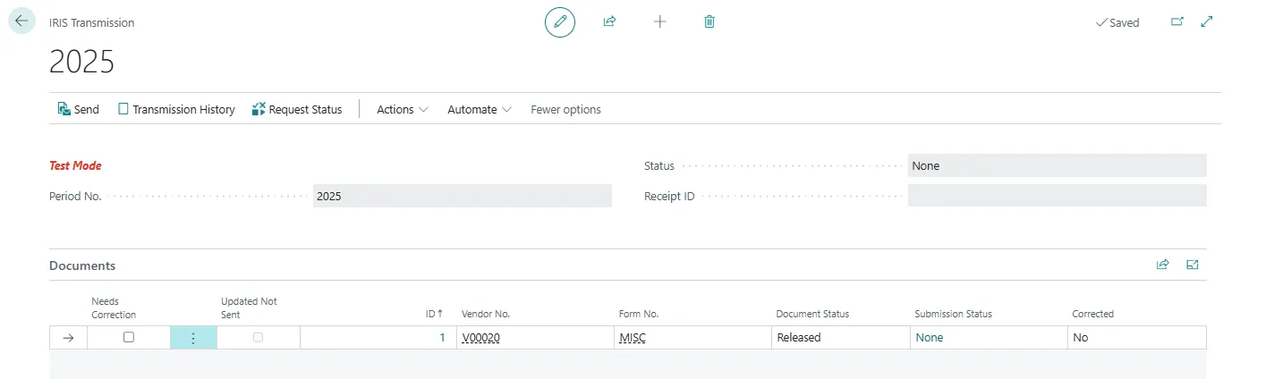
Task: Open the Automate dropdown menu
Action: [x=479, y=109]
